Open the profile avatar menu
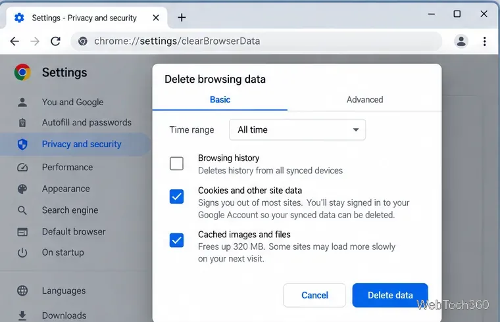This screenshot has width=500, height=322. (461, 41)
